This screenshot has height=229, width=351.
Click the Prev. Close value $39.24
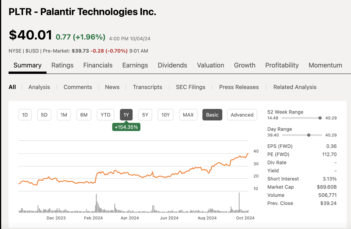point(329,203)
